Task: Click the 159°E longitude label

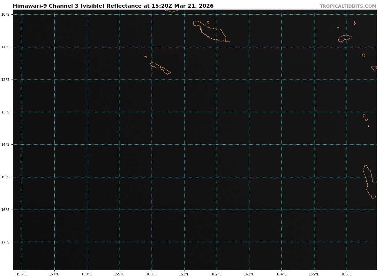Action: (x=119, y=274)
